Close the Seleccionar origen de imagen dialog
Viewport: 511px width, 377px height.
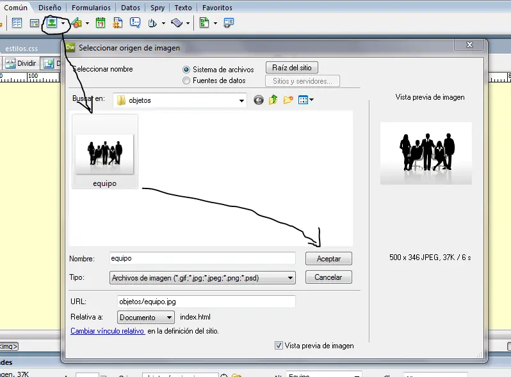tap(469, 45)
